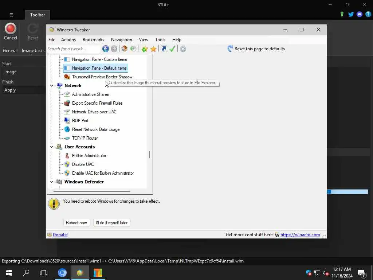Open the Navigation menu

point(122,40)
